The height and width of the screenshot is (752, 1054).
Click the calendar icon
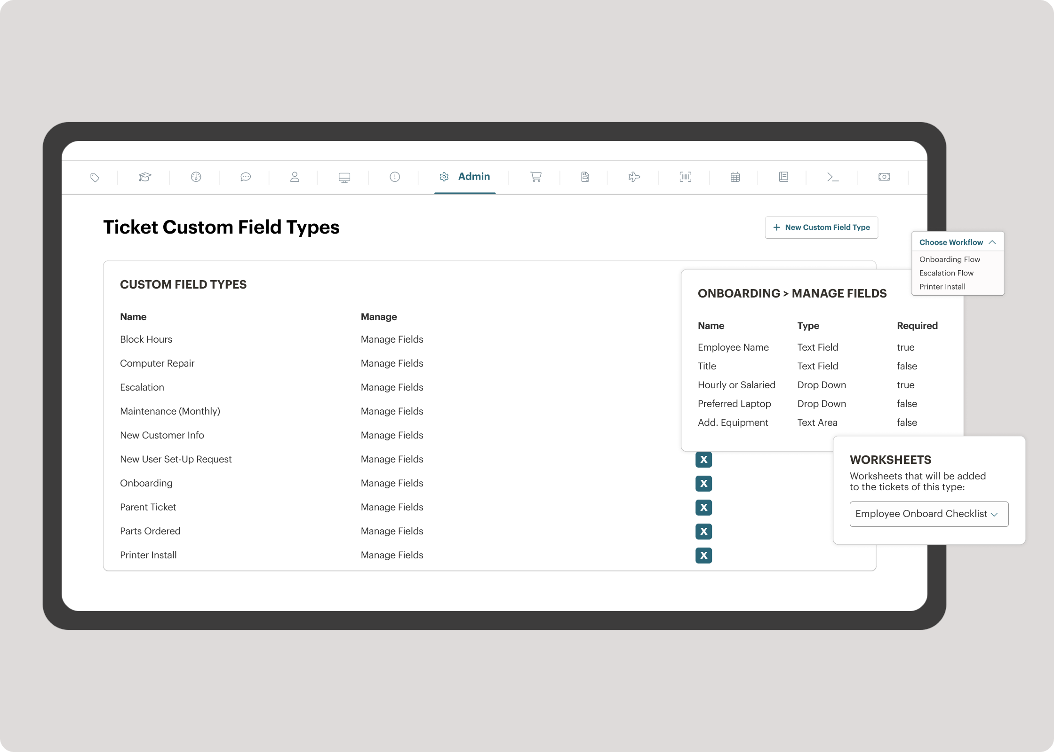735,177
